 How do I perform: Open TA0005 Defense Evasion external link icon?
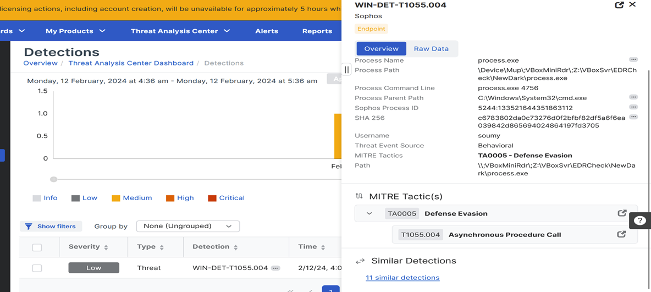[621, 213]
